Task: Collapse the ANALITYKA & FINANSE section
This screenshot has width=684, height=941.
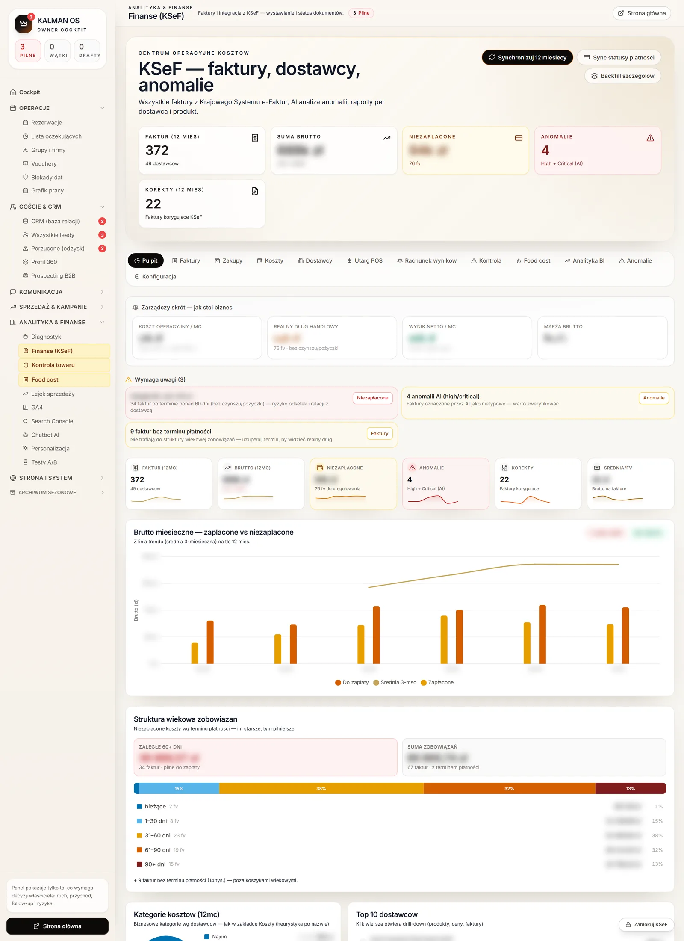Action: [x=103, y=323]
